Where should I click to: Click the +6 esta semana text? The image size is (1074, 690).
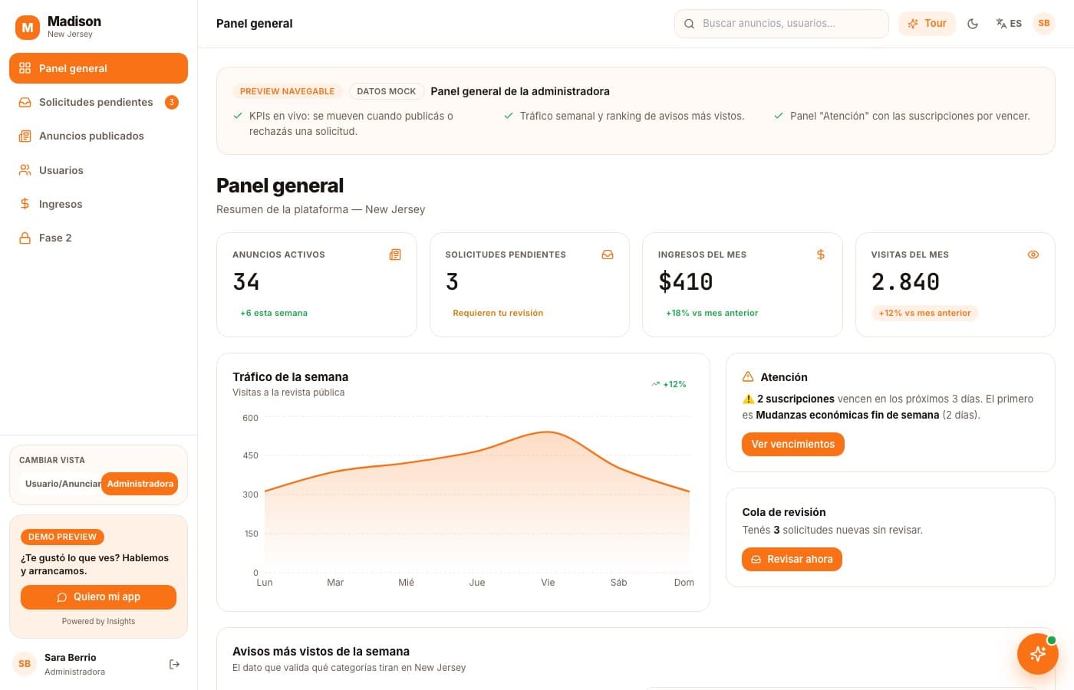click(x=274, y=313)
